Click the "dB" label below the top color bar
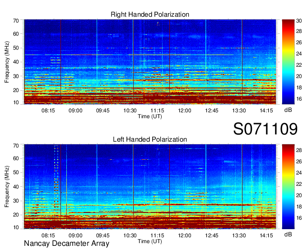This screenshot has height=249, width=307. click(288, 110)
